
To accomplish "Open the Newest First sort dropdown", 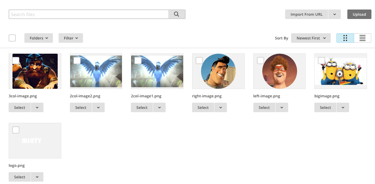I will click(311, 38).
